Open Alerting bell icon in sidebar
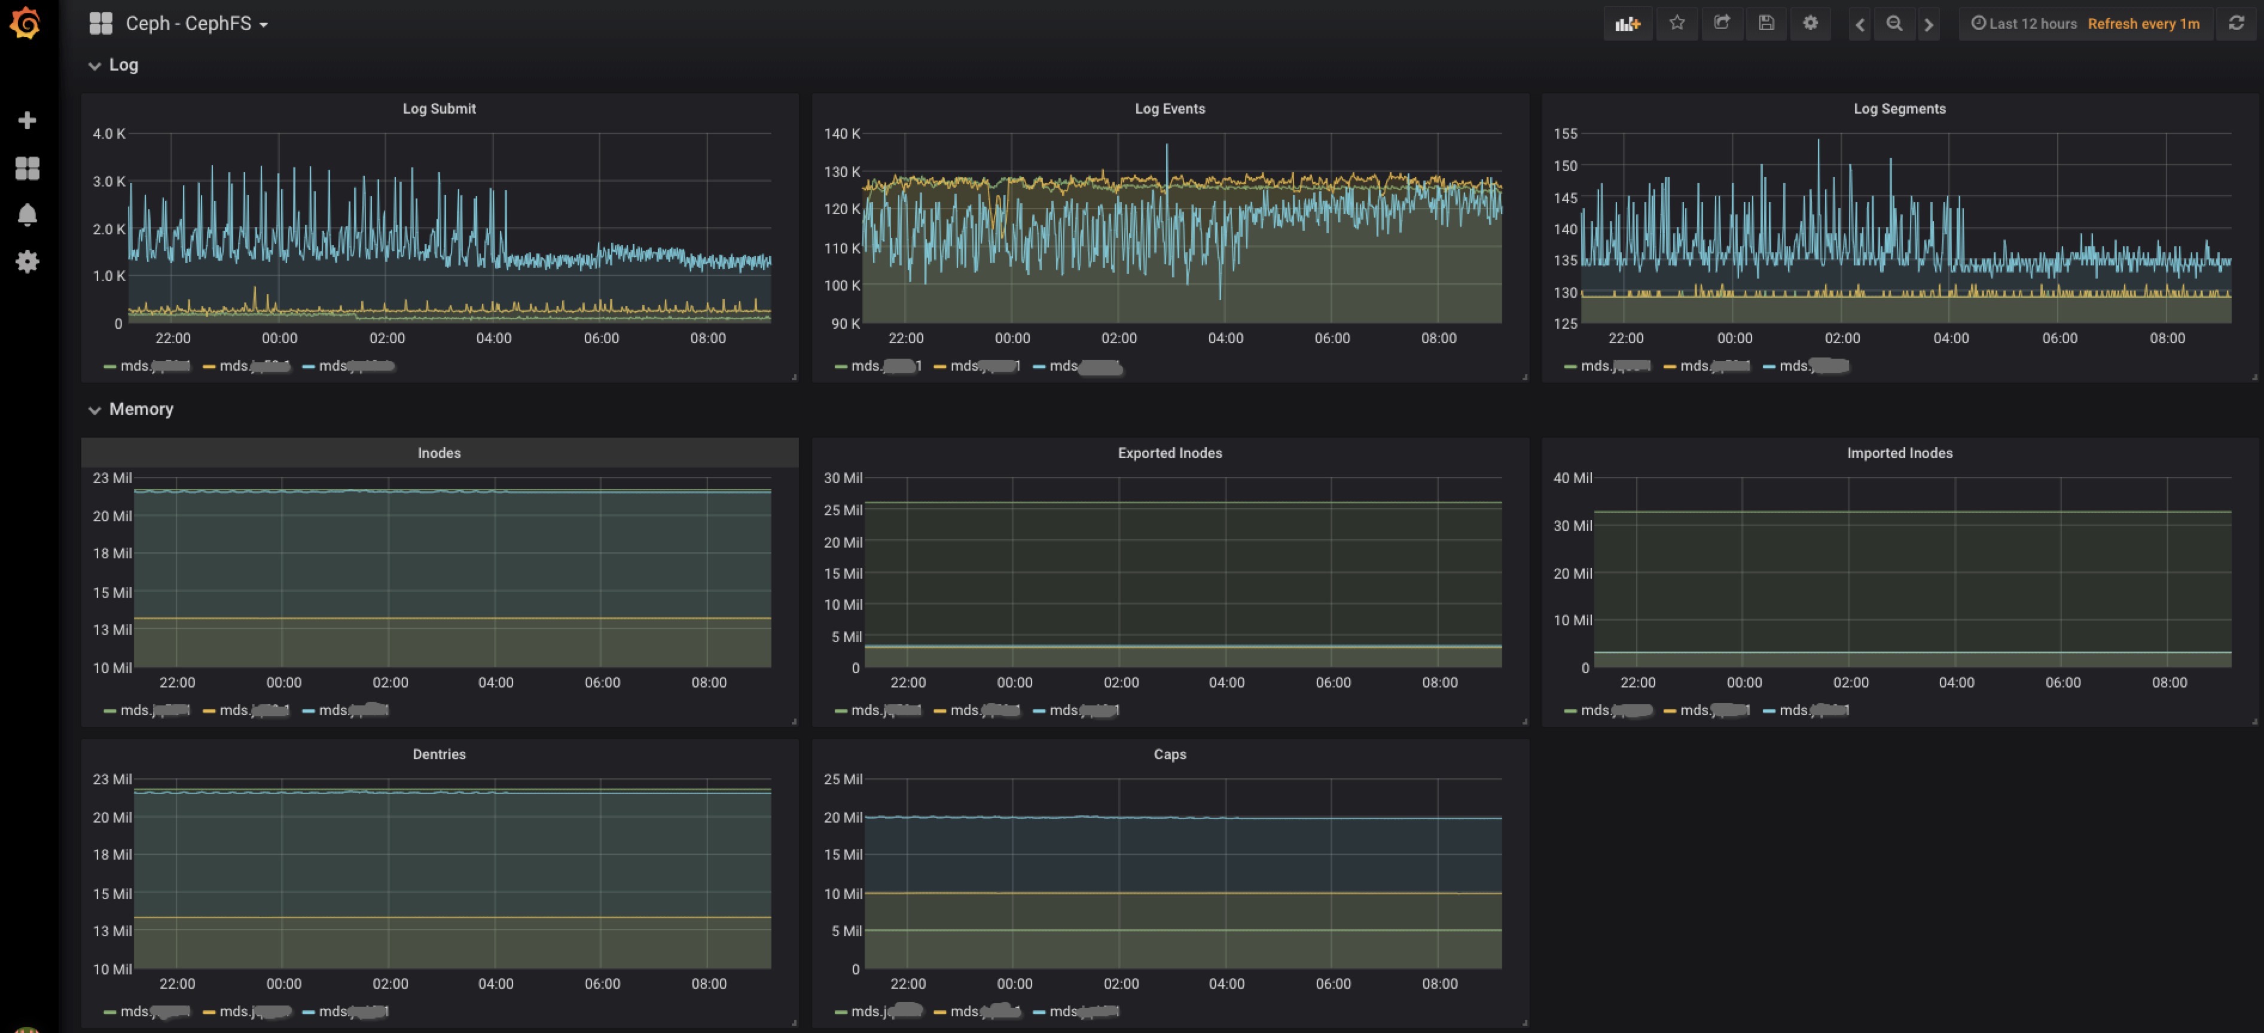Screen dimensions: 2264x1033 (28, 215)
